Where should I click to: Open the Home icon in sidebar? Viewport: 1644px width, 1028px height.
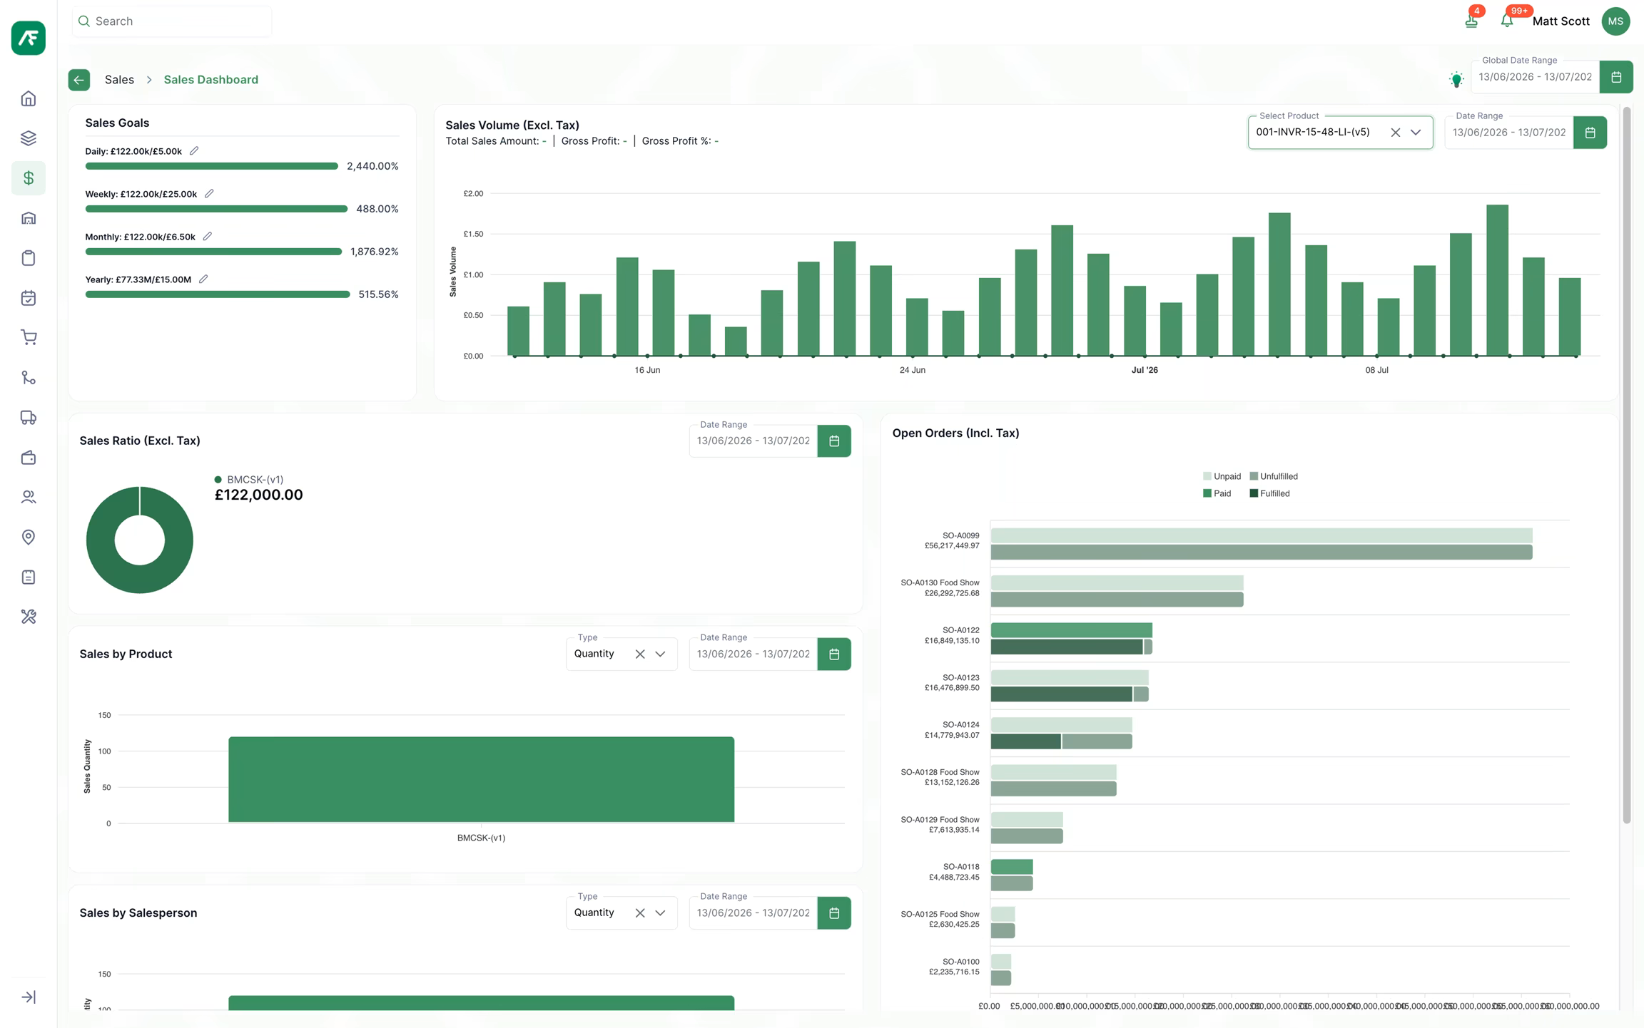(x=29, y=98)
